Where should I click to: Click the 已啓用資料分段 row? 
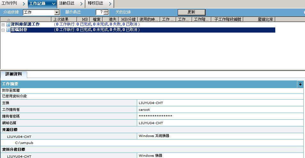(x=152, y=96)
